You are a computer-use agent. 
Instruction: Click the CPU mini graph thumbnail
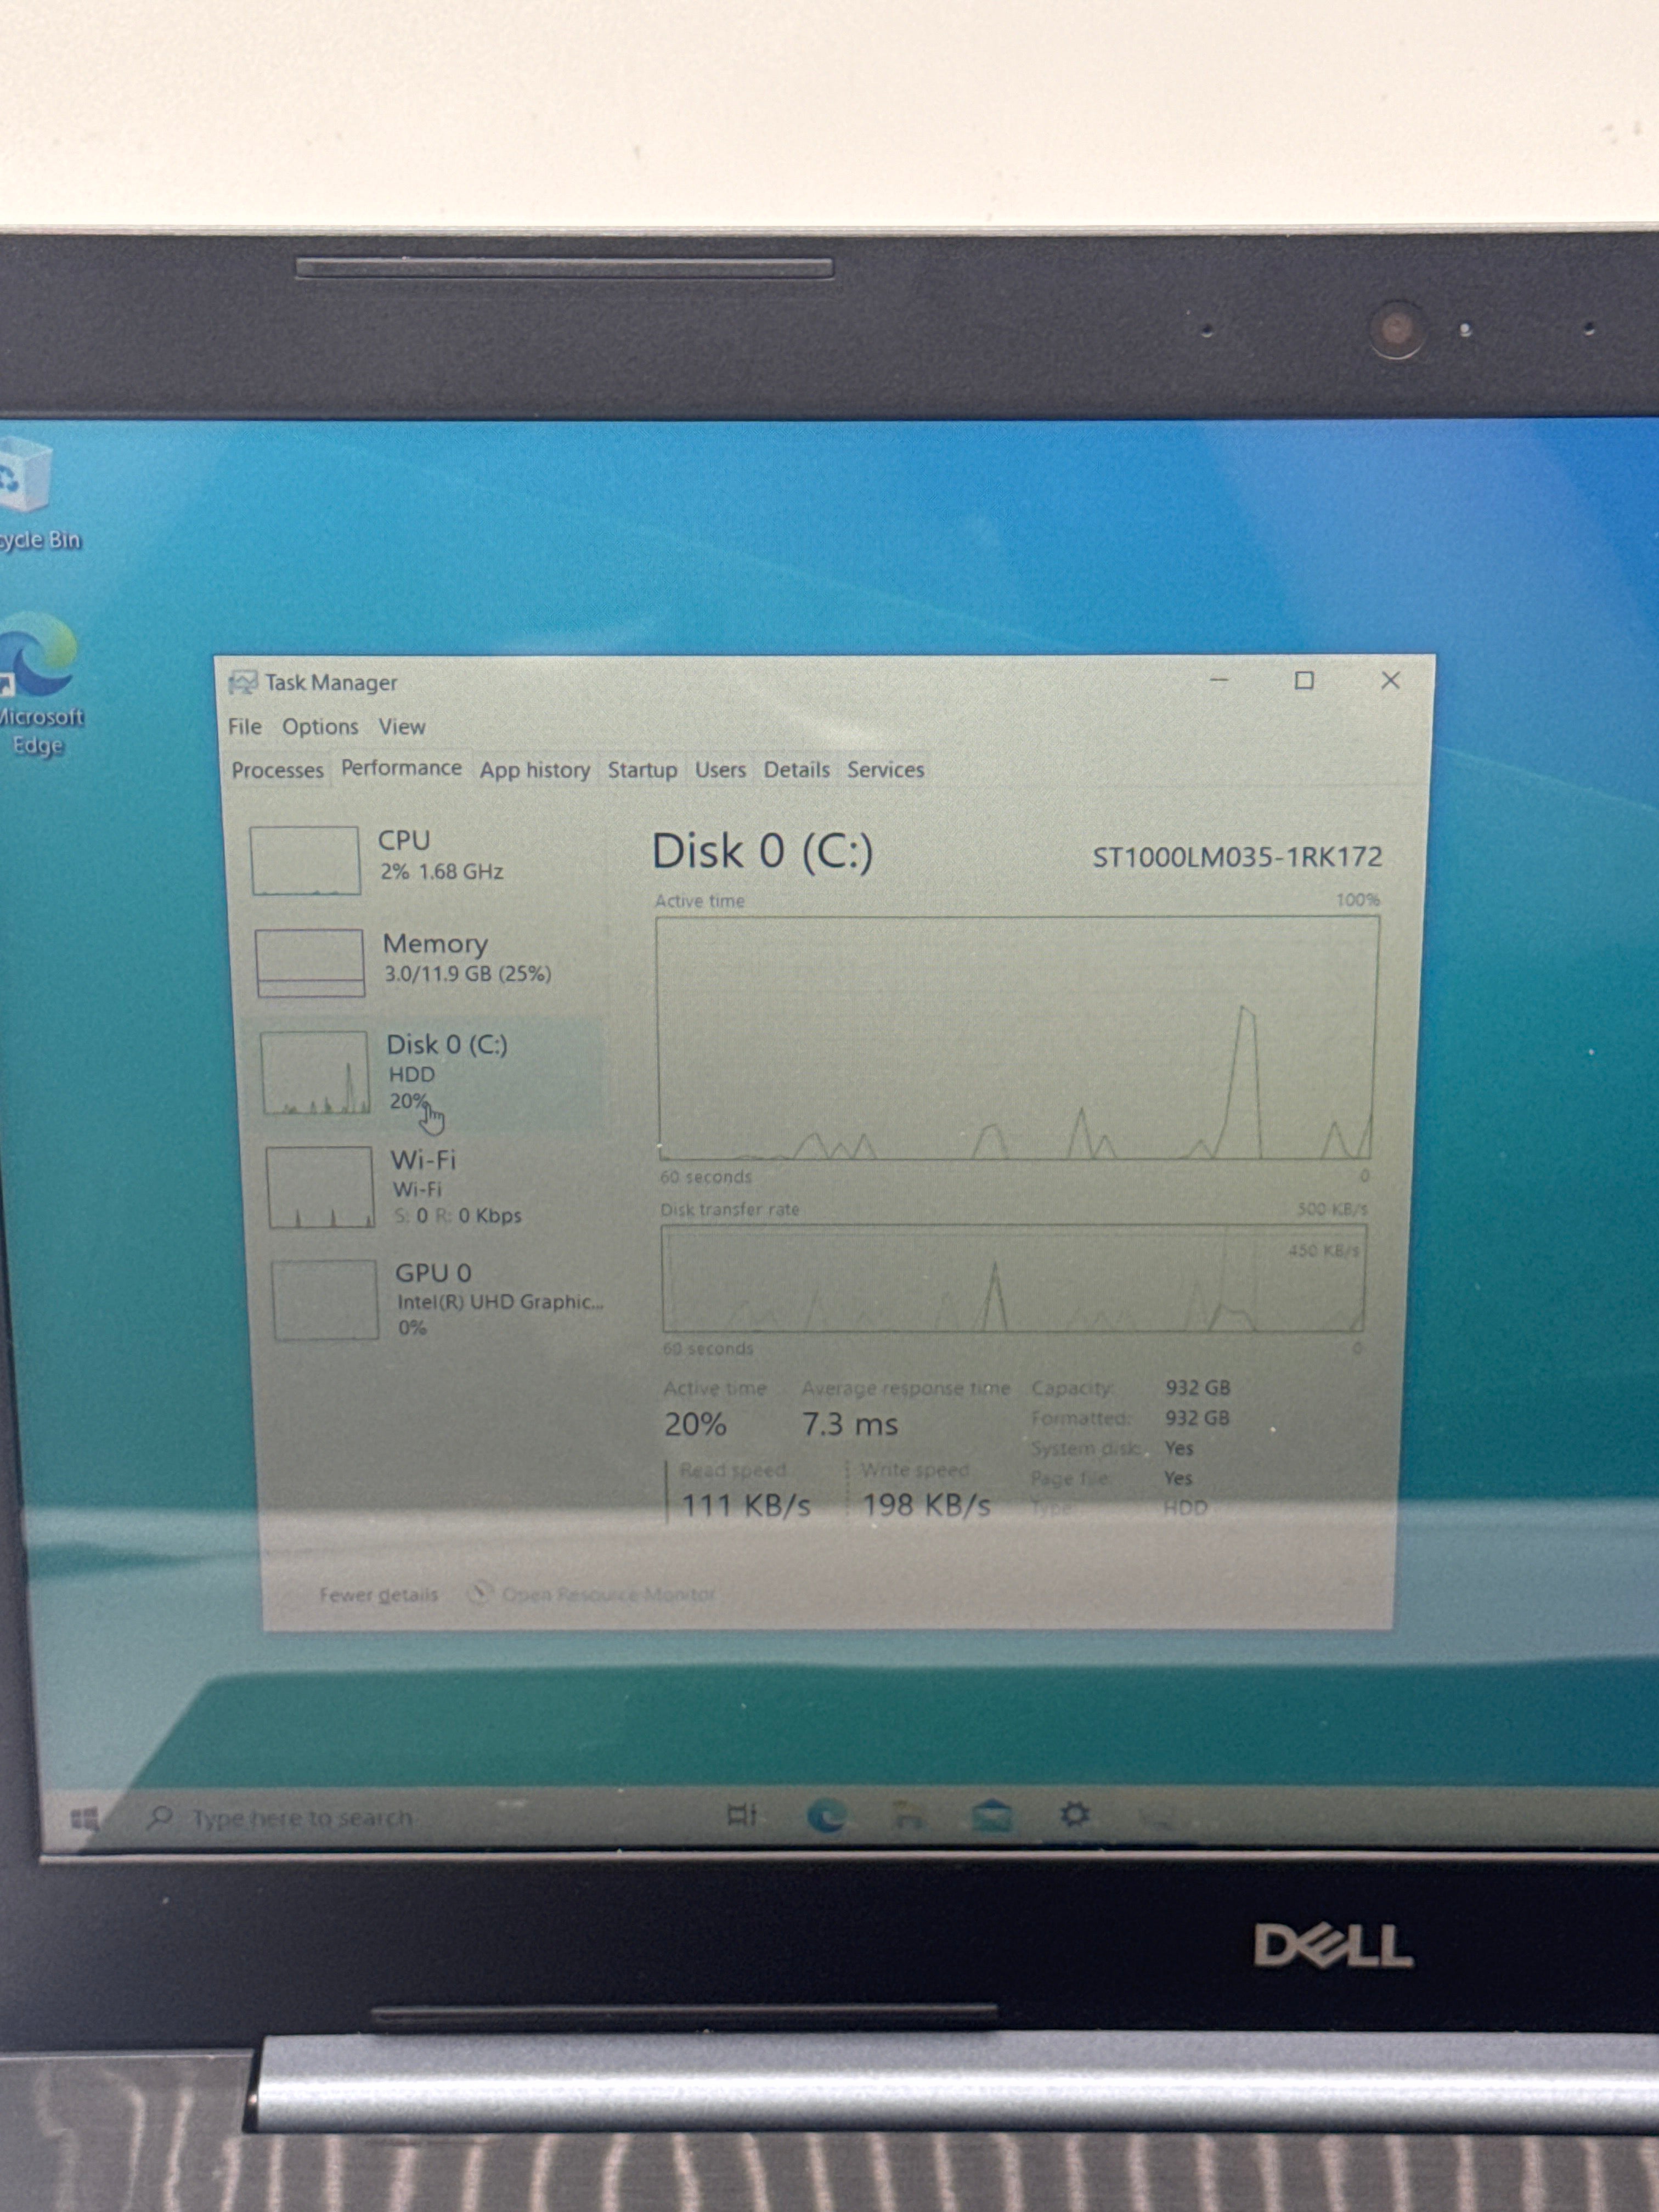305,860
